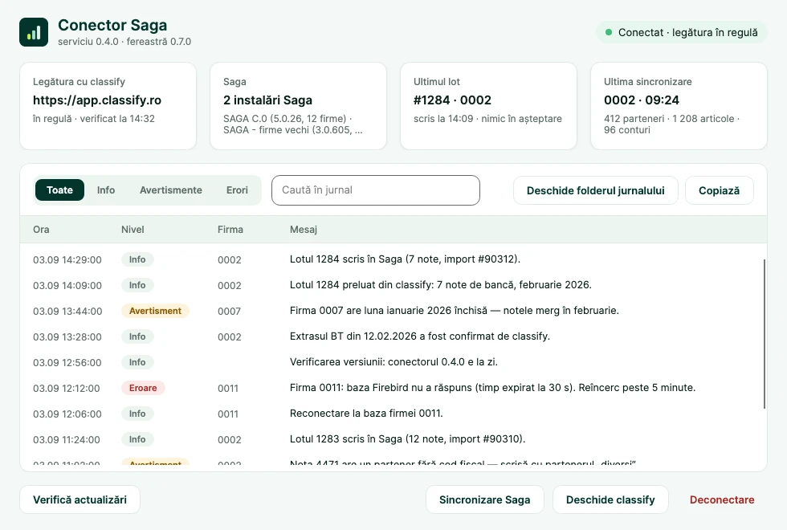Select 'Firma 0007 are luna ianuarie' warning message

[x=455, y=310]
